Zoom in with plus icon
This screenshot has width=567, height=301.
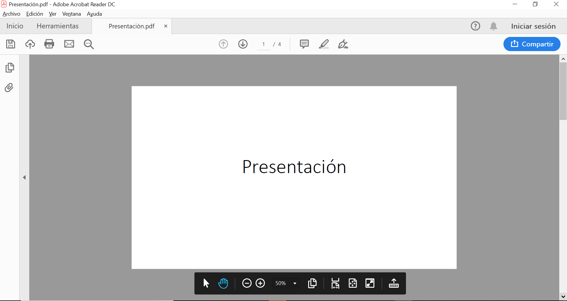click(x=260, y=283)
